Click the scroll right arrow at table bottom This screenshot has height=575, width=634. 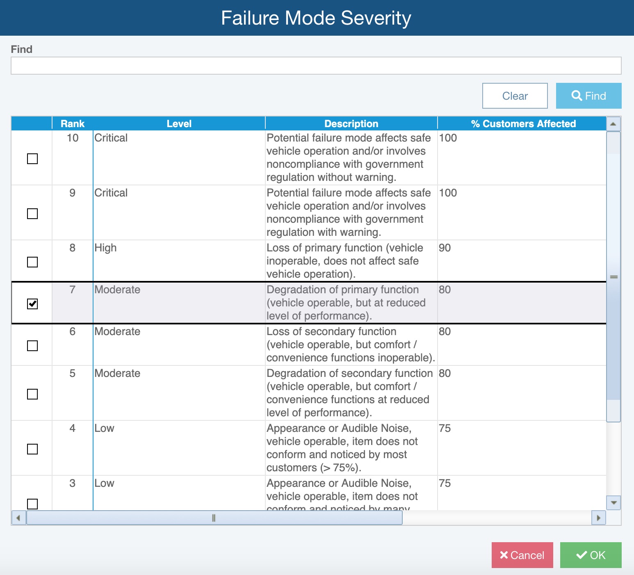click(598, 518)
